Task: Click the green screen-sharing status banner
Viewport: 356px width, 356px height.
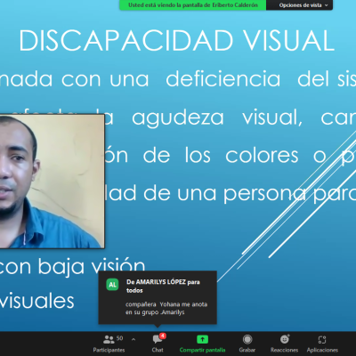Action: 193,5
